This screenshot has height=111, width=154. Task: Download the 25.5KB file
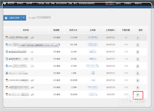pos(138,59)
